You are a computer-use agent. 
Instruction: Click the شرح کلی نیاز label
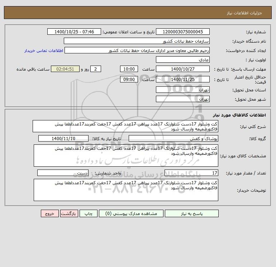click(253, 127)
